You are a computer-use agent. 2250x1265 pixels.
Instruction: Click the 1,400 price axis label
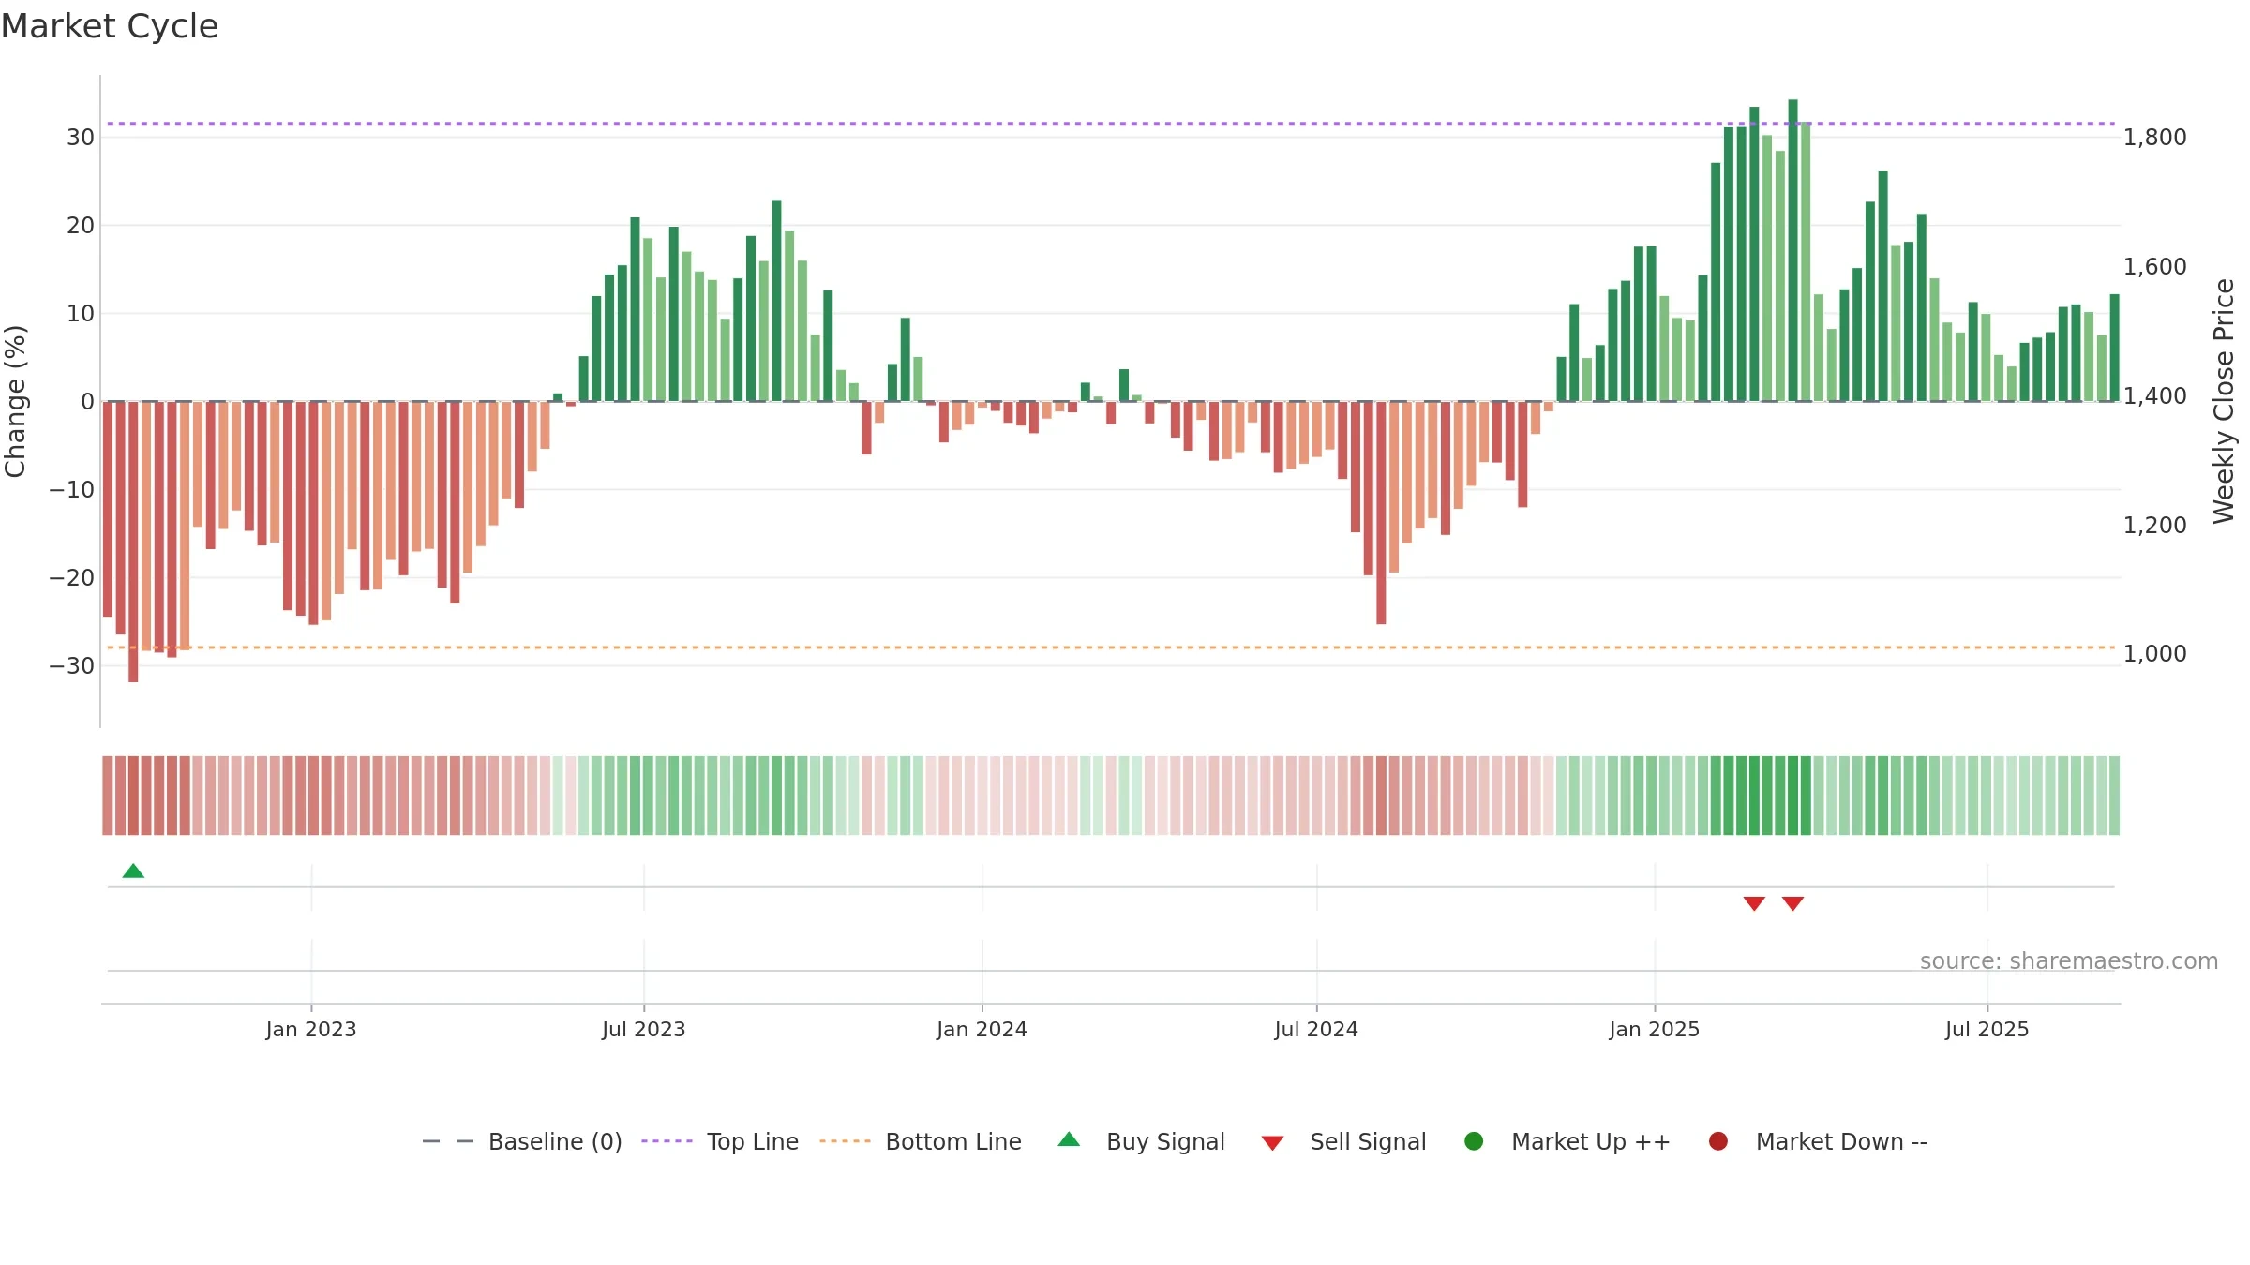[x=2155, y=396]
